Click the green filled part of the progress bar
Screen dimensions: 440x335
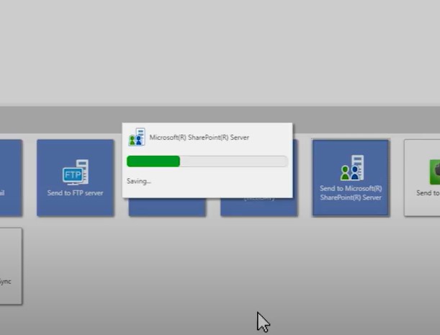tap(153, 161)
